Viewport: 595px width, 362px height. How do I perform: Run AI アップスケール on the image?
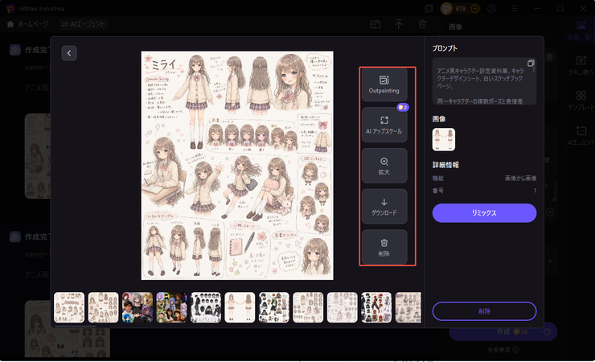pyautogui.click(x=384, y=125)
